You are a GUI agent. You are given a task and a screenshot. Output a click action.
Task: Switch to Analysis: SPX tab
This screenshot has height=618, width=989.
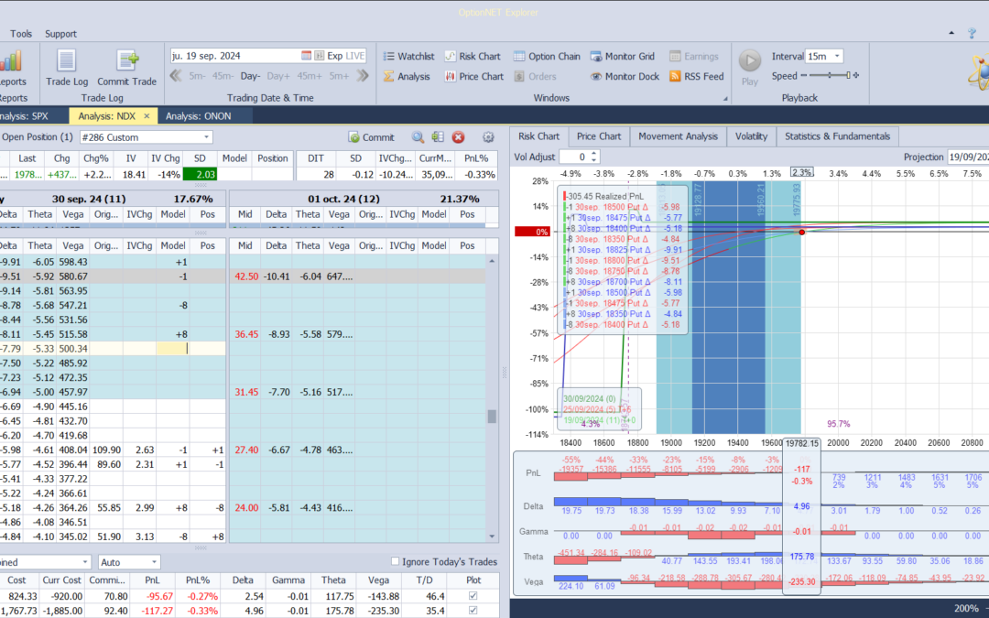tap(24, 116)
